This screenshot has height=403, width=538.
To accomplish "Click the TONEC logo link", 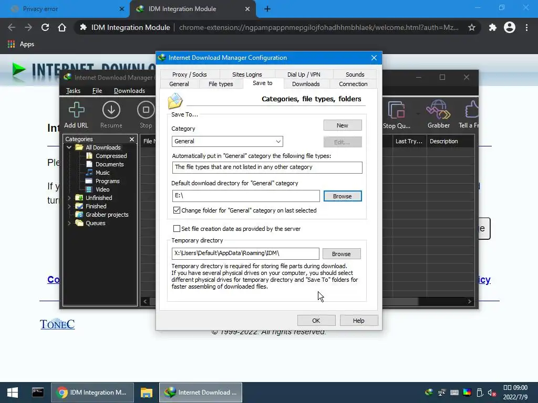I will pyautogui.click(x=57, y=324).
